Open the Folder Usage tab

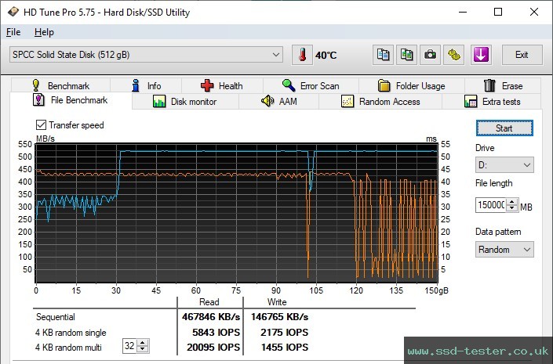point(412,85)
